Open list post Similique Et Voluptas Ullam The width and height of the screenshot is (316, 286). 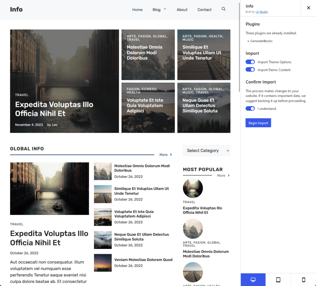pyautogui.click(x=141, y=191)
